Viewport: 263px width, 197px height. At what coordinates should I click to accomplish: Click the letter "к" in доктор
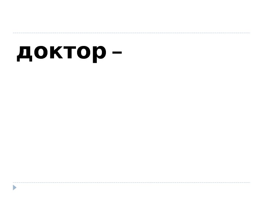[x=56, y=52]
